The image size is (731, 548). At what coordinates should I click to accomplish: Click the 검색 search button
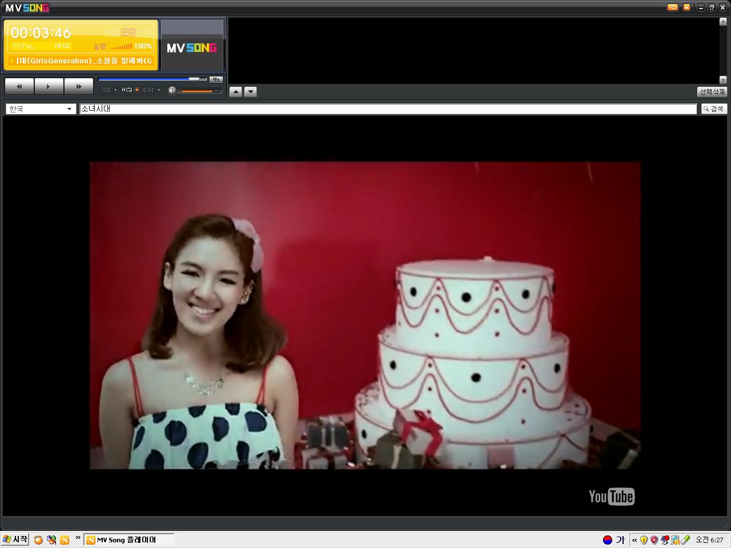click(x=714, y=108)
